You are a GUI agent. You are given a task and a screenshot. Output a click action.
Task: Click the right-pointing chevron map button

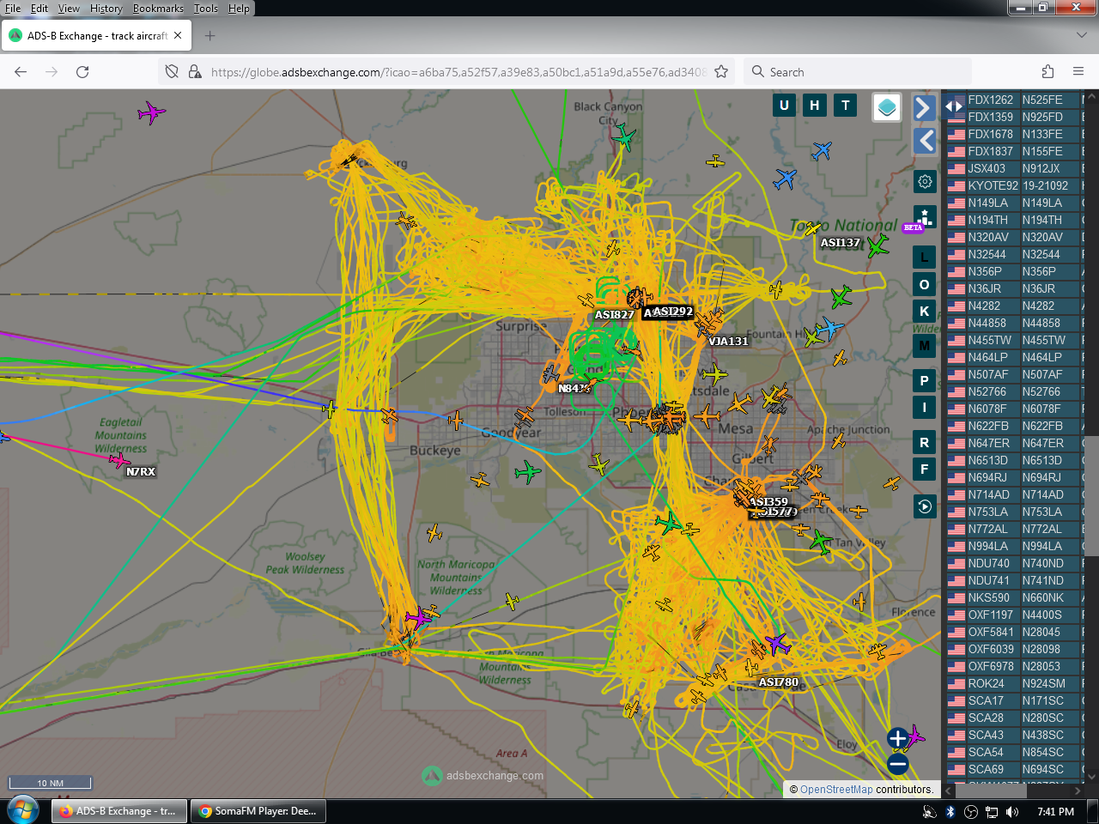[x=924, y=107]
